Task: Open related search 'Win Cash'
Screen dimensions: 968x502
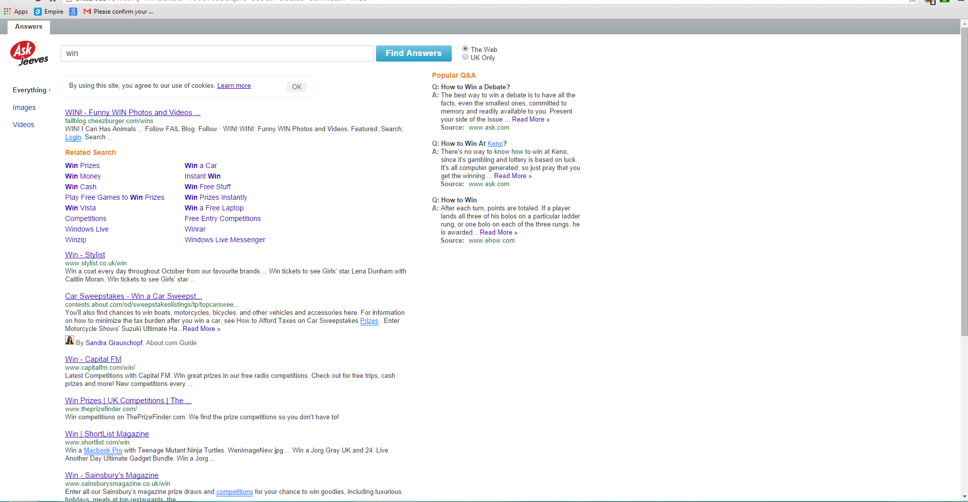Action: click(81, 187)
